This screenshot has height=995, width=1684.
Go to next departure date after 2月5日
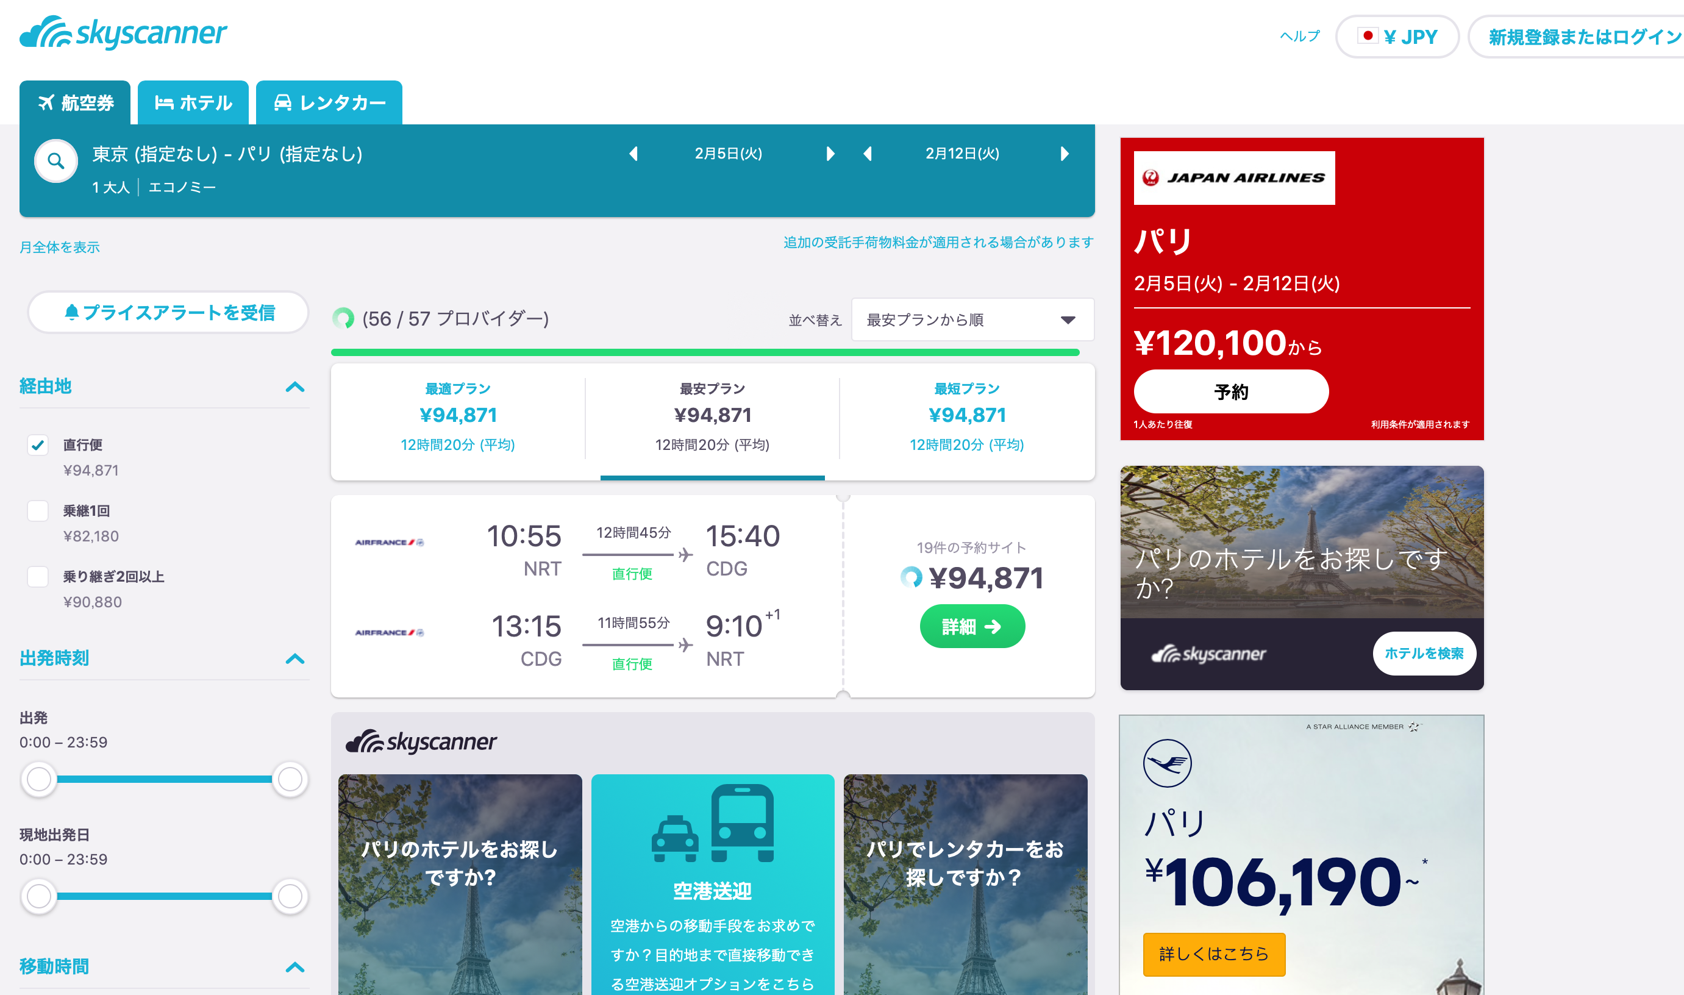(x=830, y=154)
